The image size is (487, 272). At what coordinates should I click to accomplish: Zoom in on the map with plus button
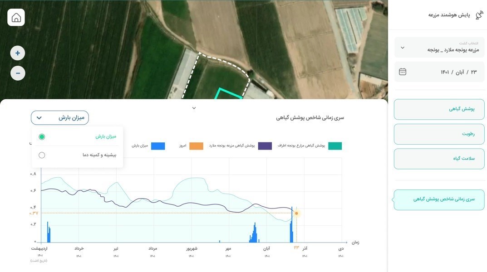18,53
